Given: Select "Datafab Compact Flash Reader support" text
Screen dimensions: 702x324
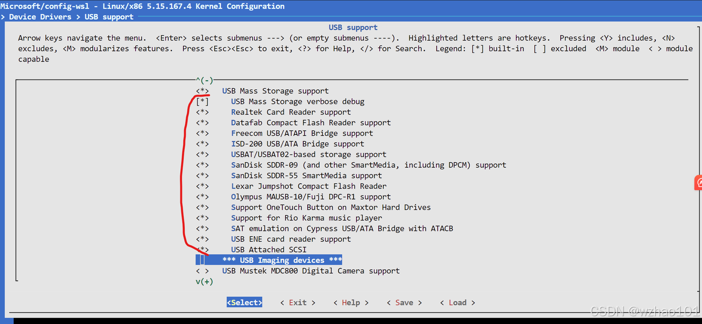Looking at the screenshot, I should (311, 123).
